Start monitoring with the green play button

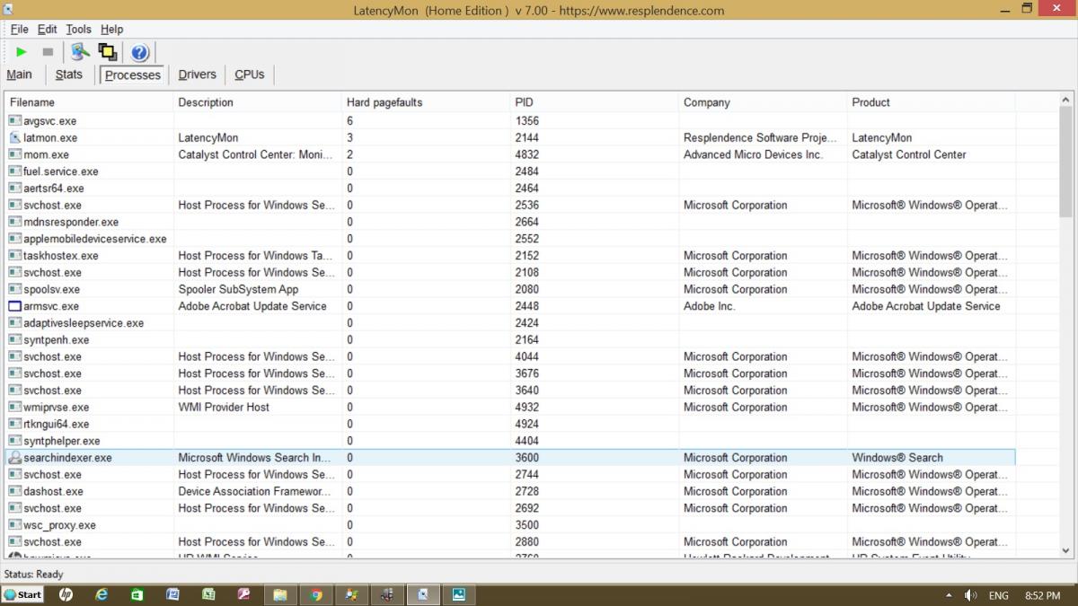point(22,52)
